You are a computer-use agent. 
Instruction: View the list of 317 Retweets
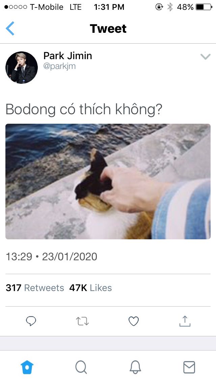(35, 288)
